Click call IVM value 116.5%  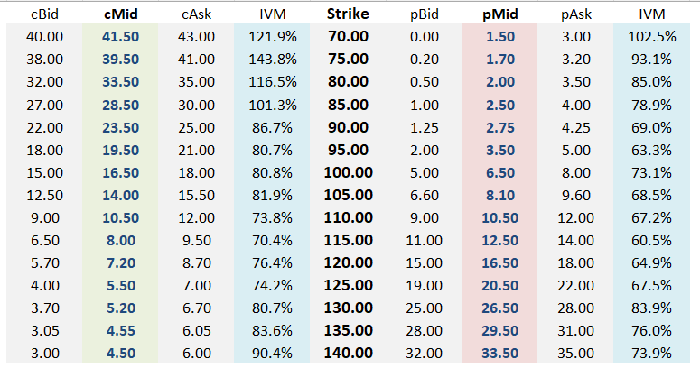pos(273,82)
